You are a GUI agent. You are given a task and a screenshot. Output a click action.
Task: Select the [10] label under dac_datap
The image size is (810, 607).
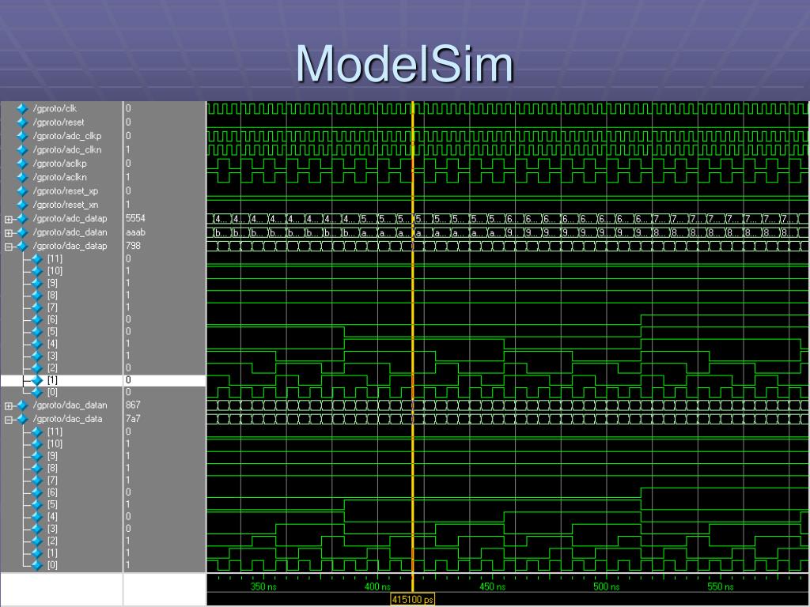coord(55,270)
